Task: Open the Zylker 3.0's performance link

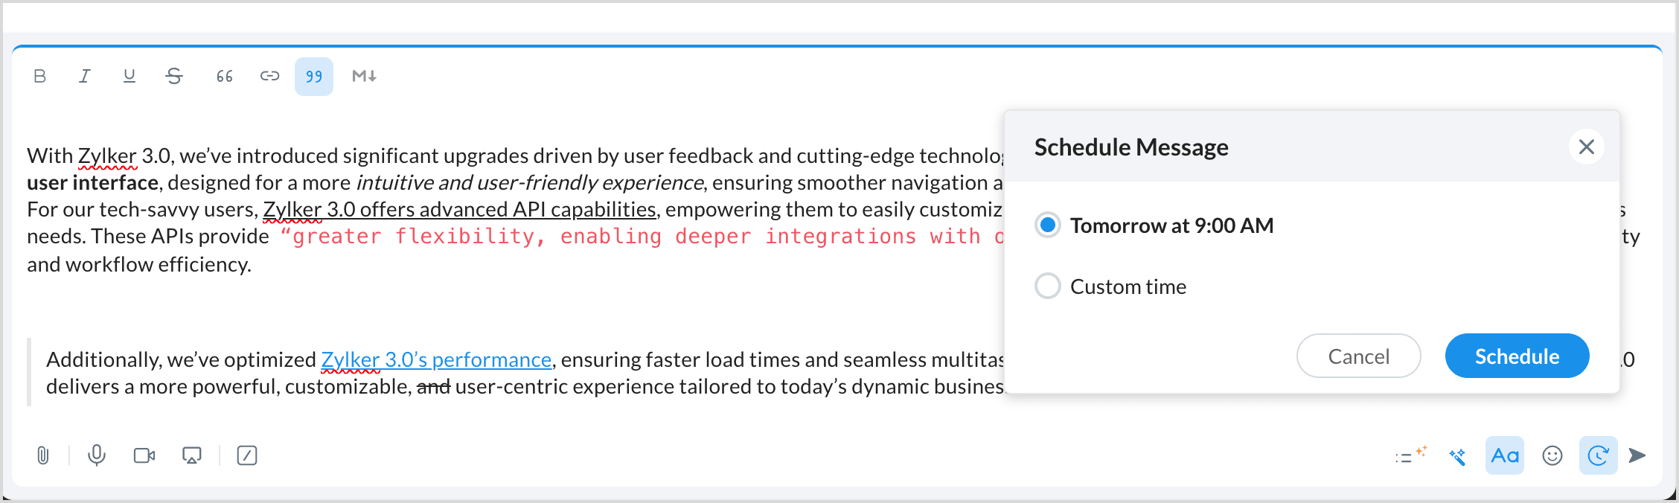Action: coord(436,360)
